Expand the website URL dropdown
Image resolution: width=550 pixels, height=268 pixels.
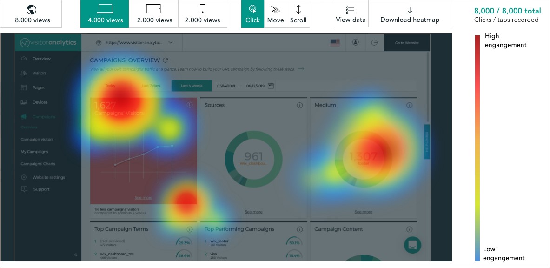171,42
